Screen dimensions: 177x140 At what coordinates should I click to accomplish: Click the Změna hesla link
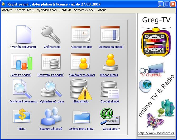tap(52, 47)
